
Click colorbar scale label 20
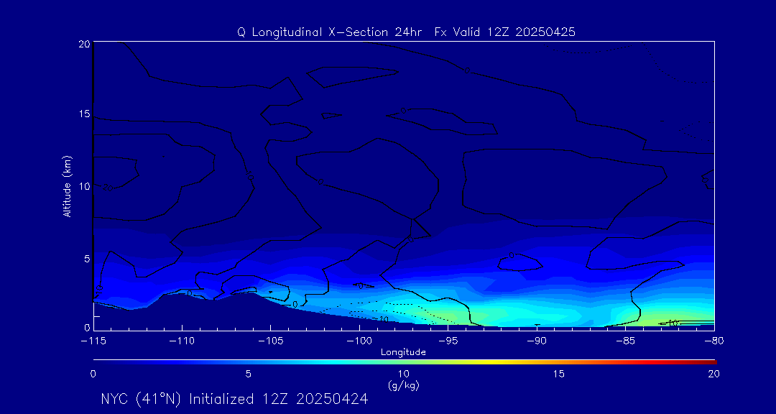point(714,374)
